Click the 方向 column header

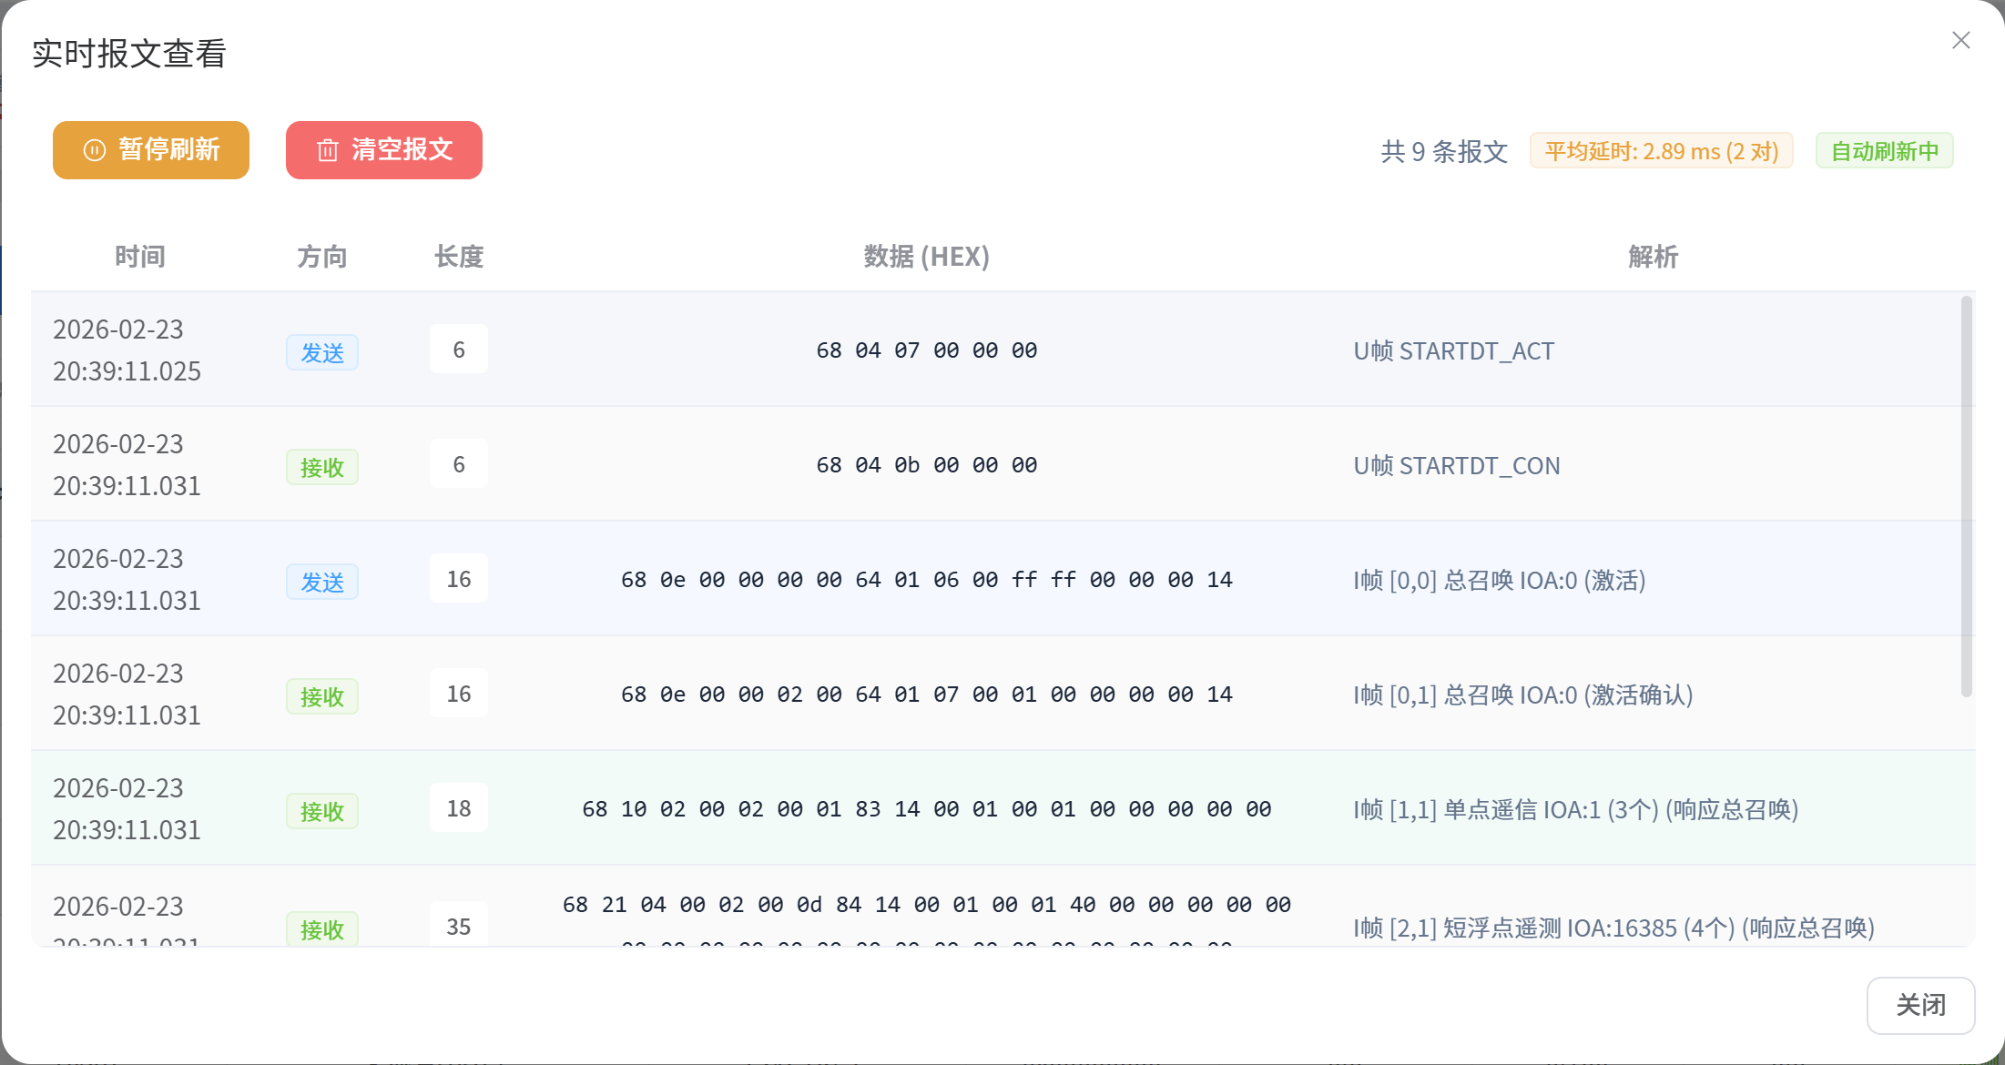pos(322,257)
